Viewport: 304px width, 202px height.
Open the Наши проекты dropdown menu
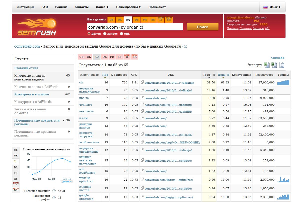128,7
